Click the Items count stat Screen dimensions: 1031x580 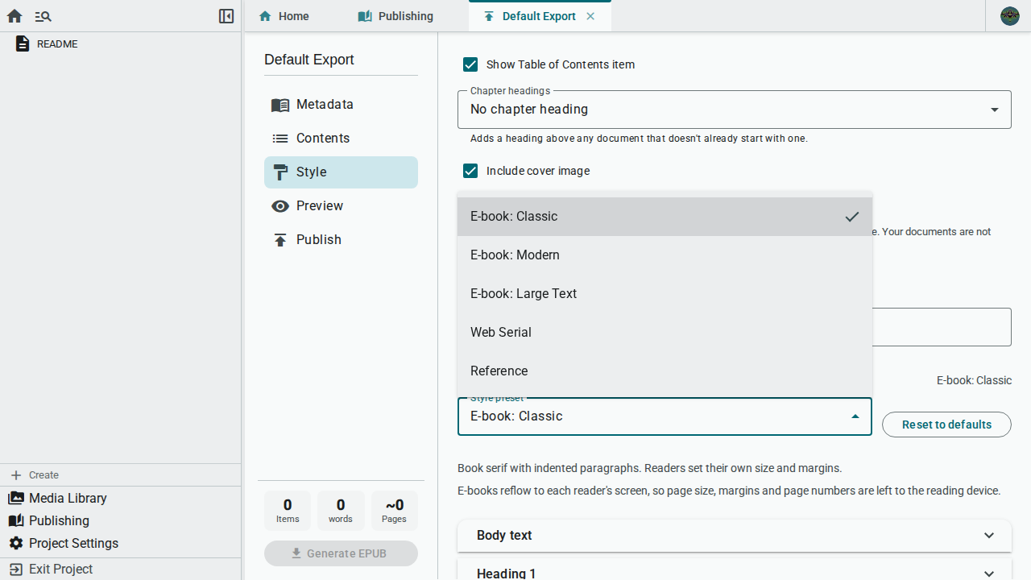tap(288, 511)
